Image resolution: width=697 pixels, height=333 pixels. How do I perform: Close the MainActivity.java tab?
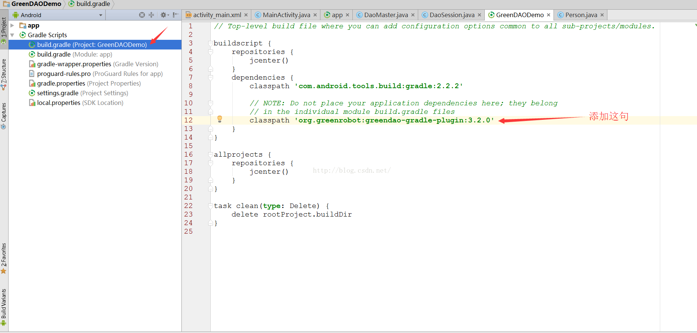coord(315,15)
